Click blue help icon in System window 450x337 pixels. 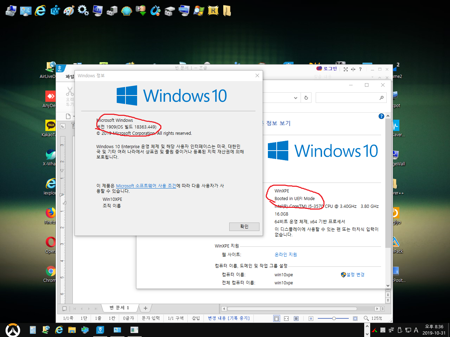coord(381,116)
